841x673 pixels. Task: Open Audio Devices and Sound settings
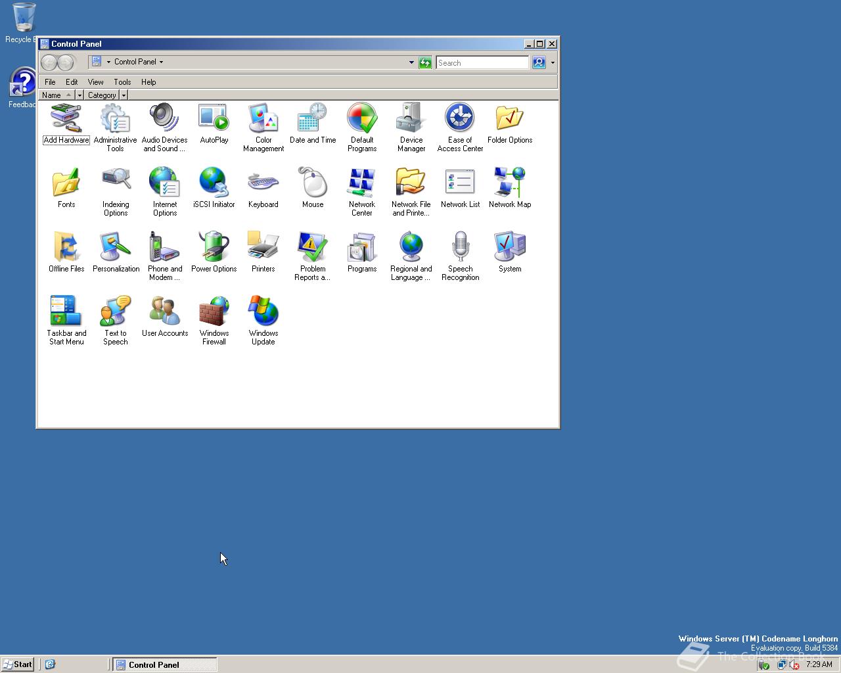[x=165, y=128]
